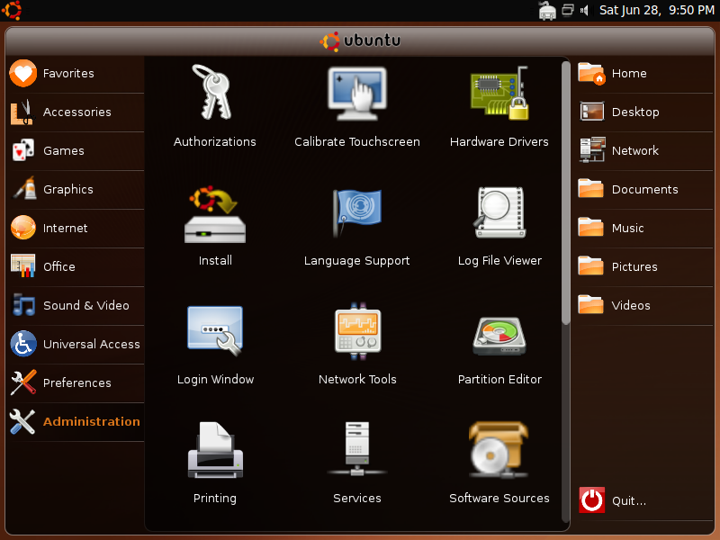
Task: Open the Preferences category
Action: tap(76, 383)
